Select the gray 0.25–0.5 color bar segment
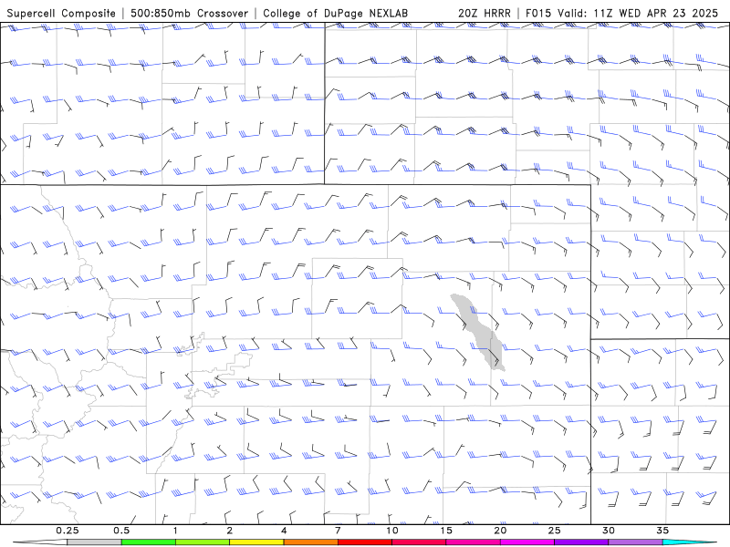Viewport: 730px width, 547px height. click(x=94, y=542)
